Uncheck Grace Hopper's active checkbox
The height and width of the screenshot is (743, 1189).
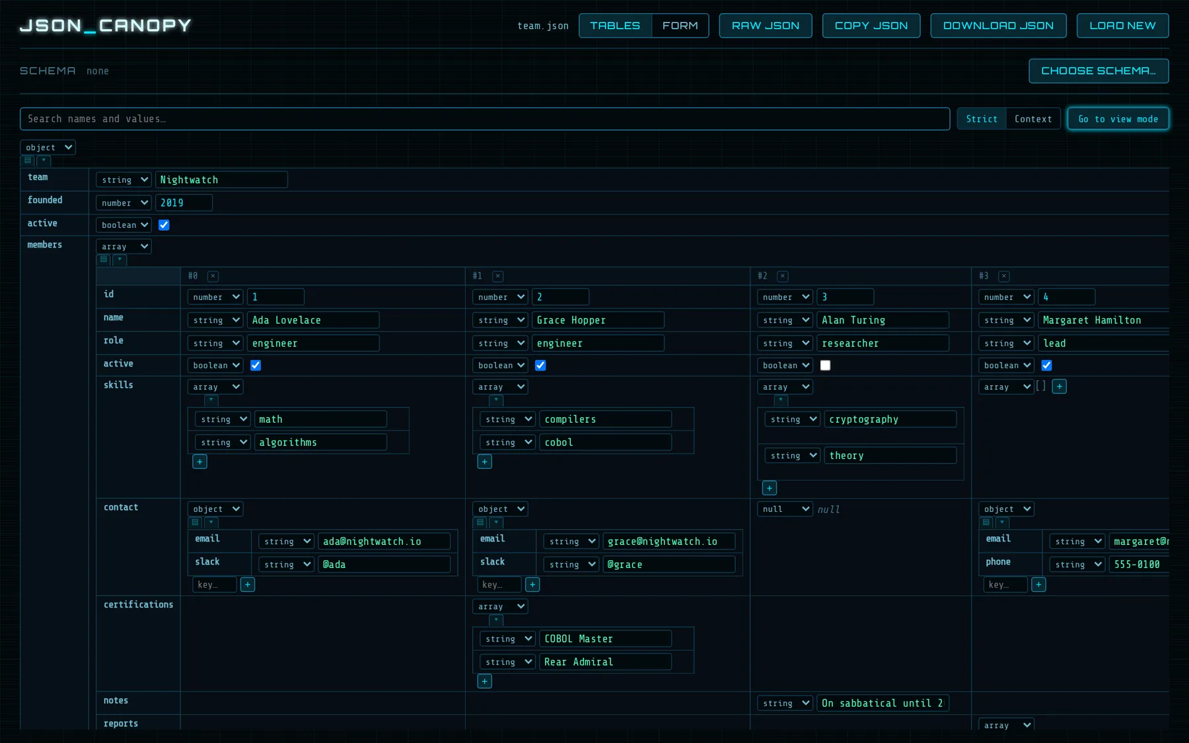click(540, 365)
